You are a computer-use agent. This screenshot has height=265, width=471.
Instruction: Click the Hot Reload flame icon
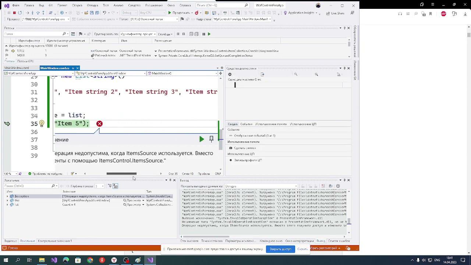tap(197, 13)
